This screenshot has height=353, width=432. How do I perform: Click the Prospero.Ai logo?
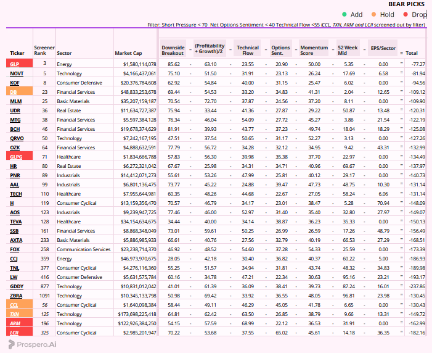32,344
